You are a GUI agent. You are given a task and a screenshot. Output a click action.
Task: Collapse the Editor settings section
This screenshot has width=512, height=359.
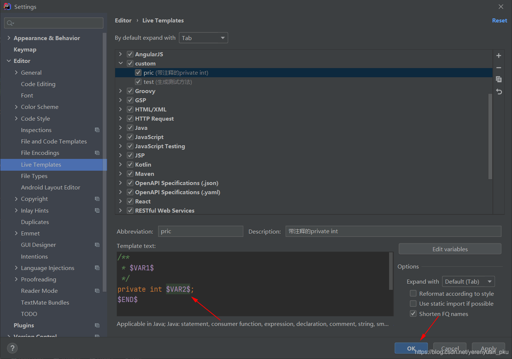(9, 61)
